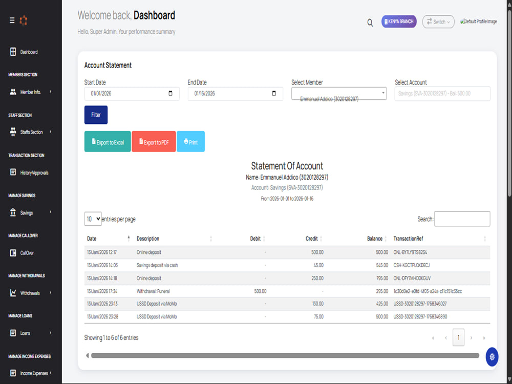512x384 pixels.
Task: Open the CallOver menu item
Action: coord(27,253)
